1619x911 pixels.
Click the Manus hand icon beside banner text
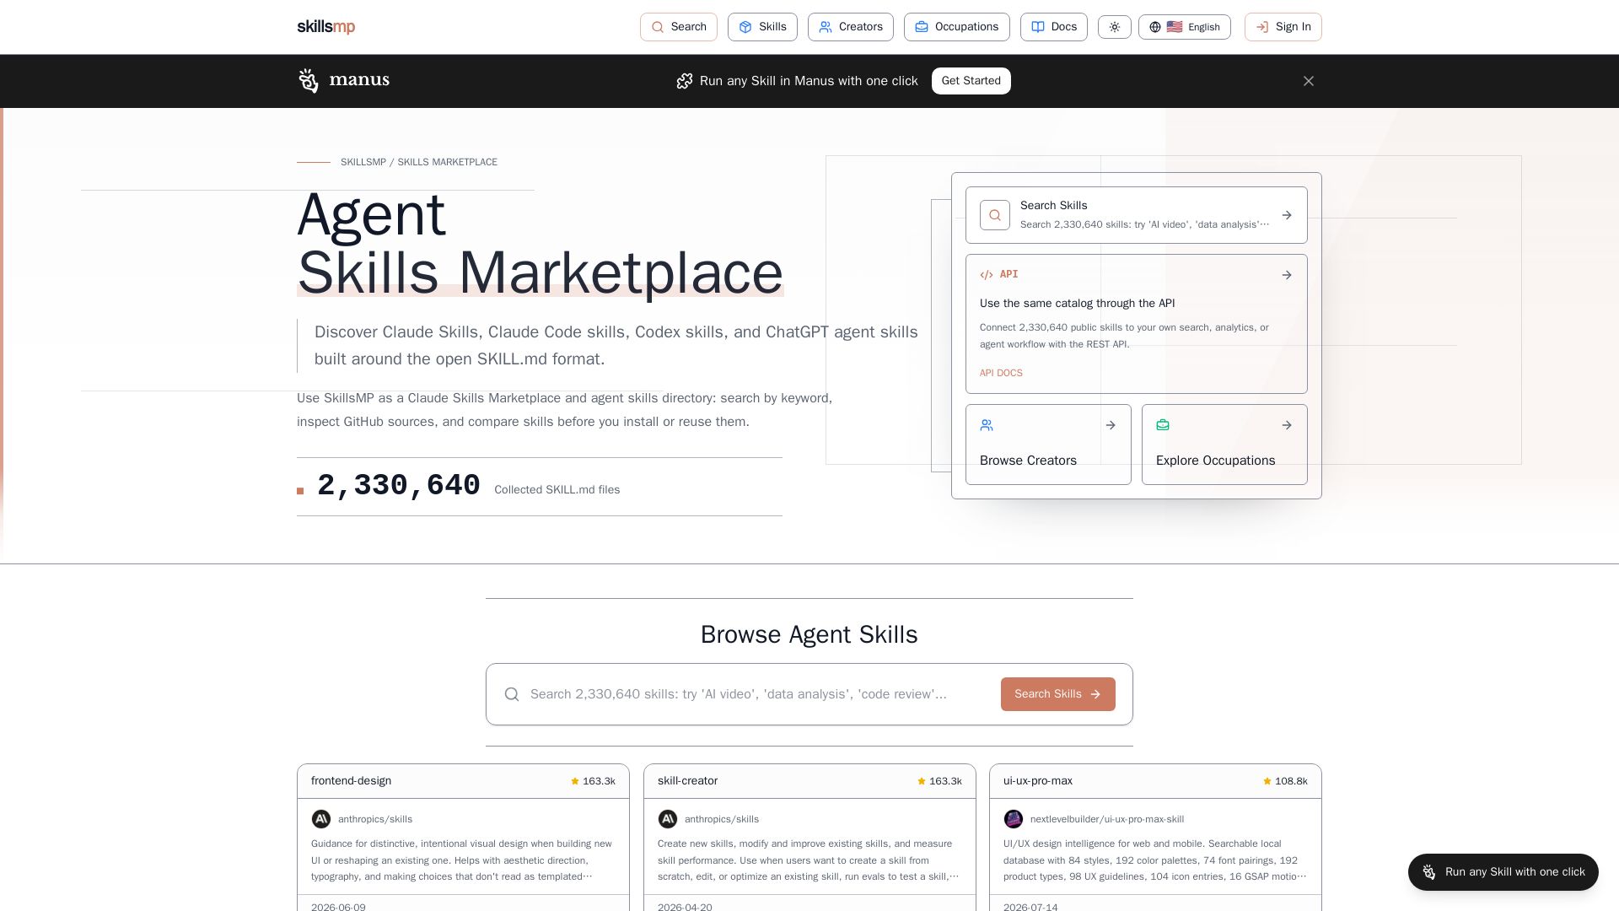click(x=685, y=81)
